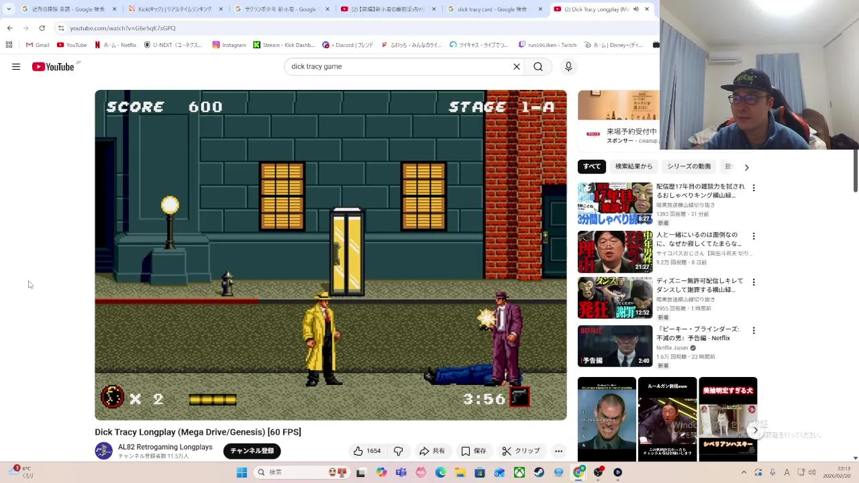Open Xbox app from taskbar
859x483 pixels.
[519, 472]
